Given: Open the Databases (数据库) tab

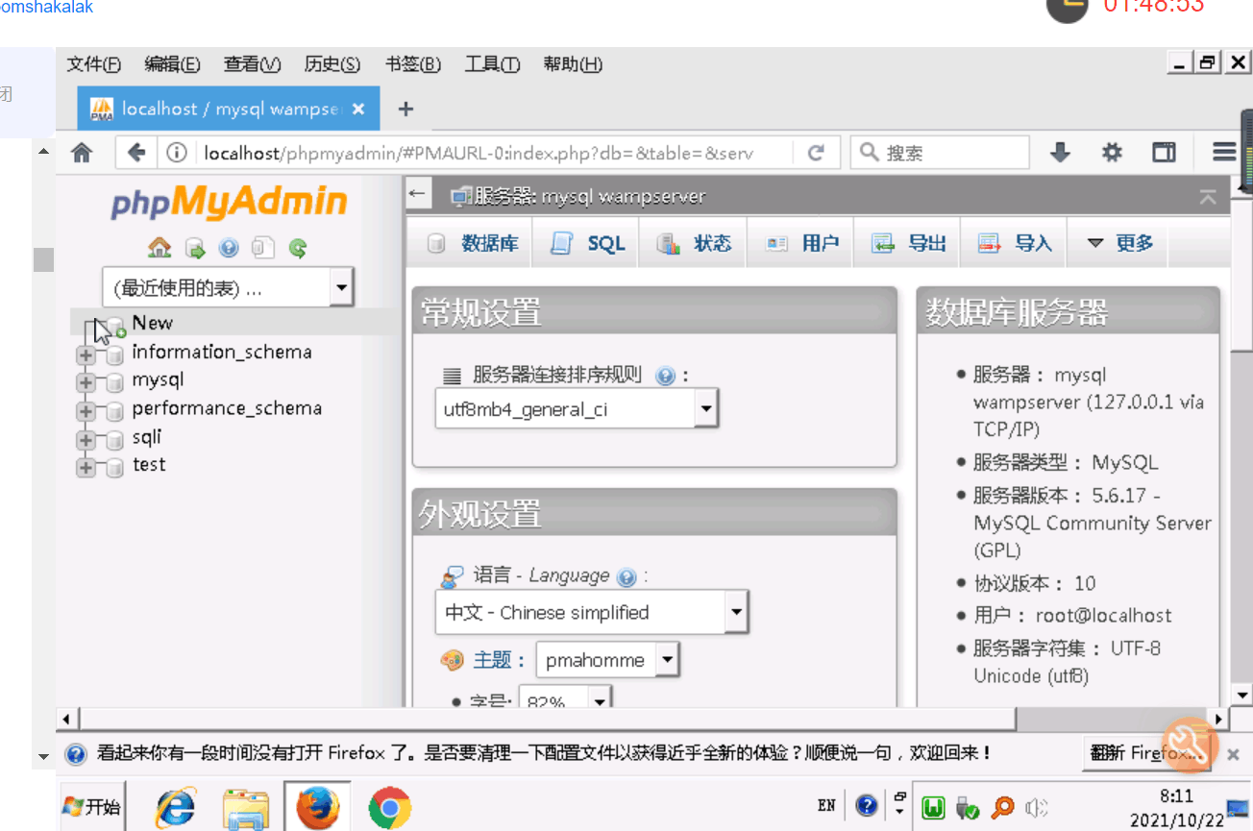Looking at the screenshot, I should [472, 243].
